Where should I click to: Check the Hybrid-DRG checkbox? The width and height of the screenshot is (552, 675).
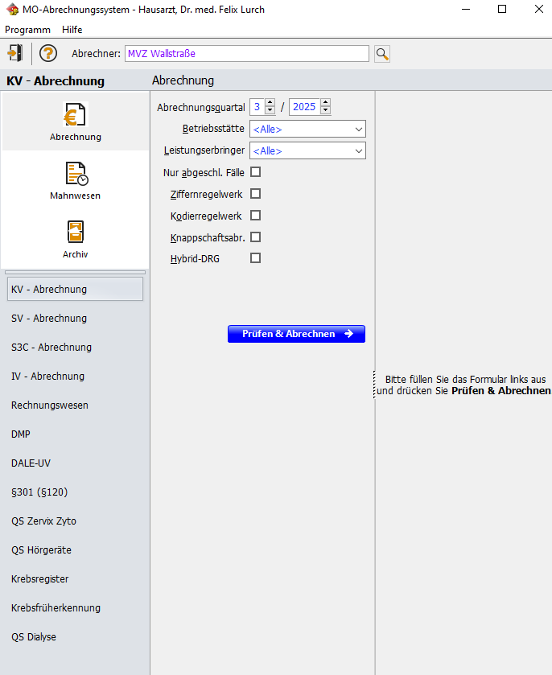coord(256,258)
